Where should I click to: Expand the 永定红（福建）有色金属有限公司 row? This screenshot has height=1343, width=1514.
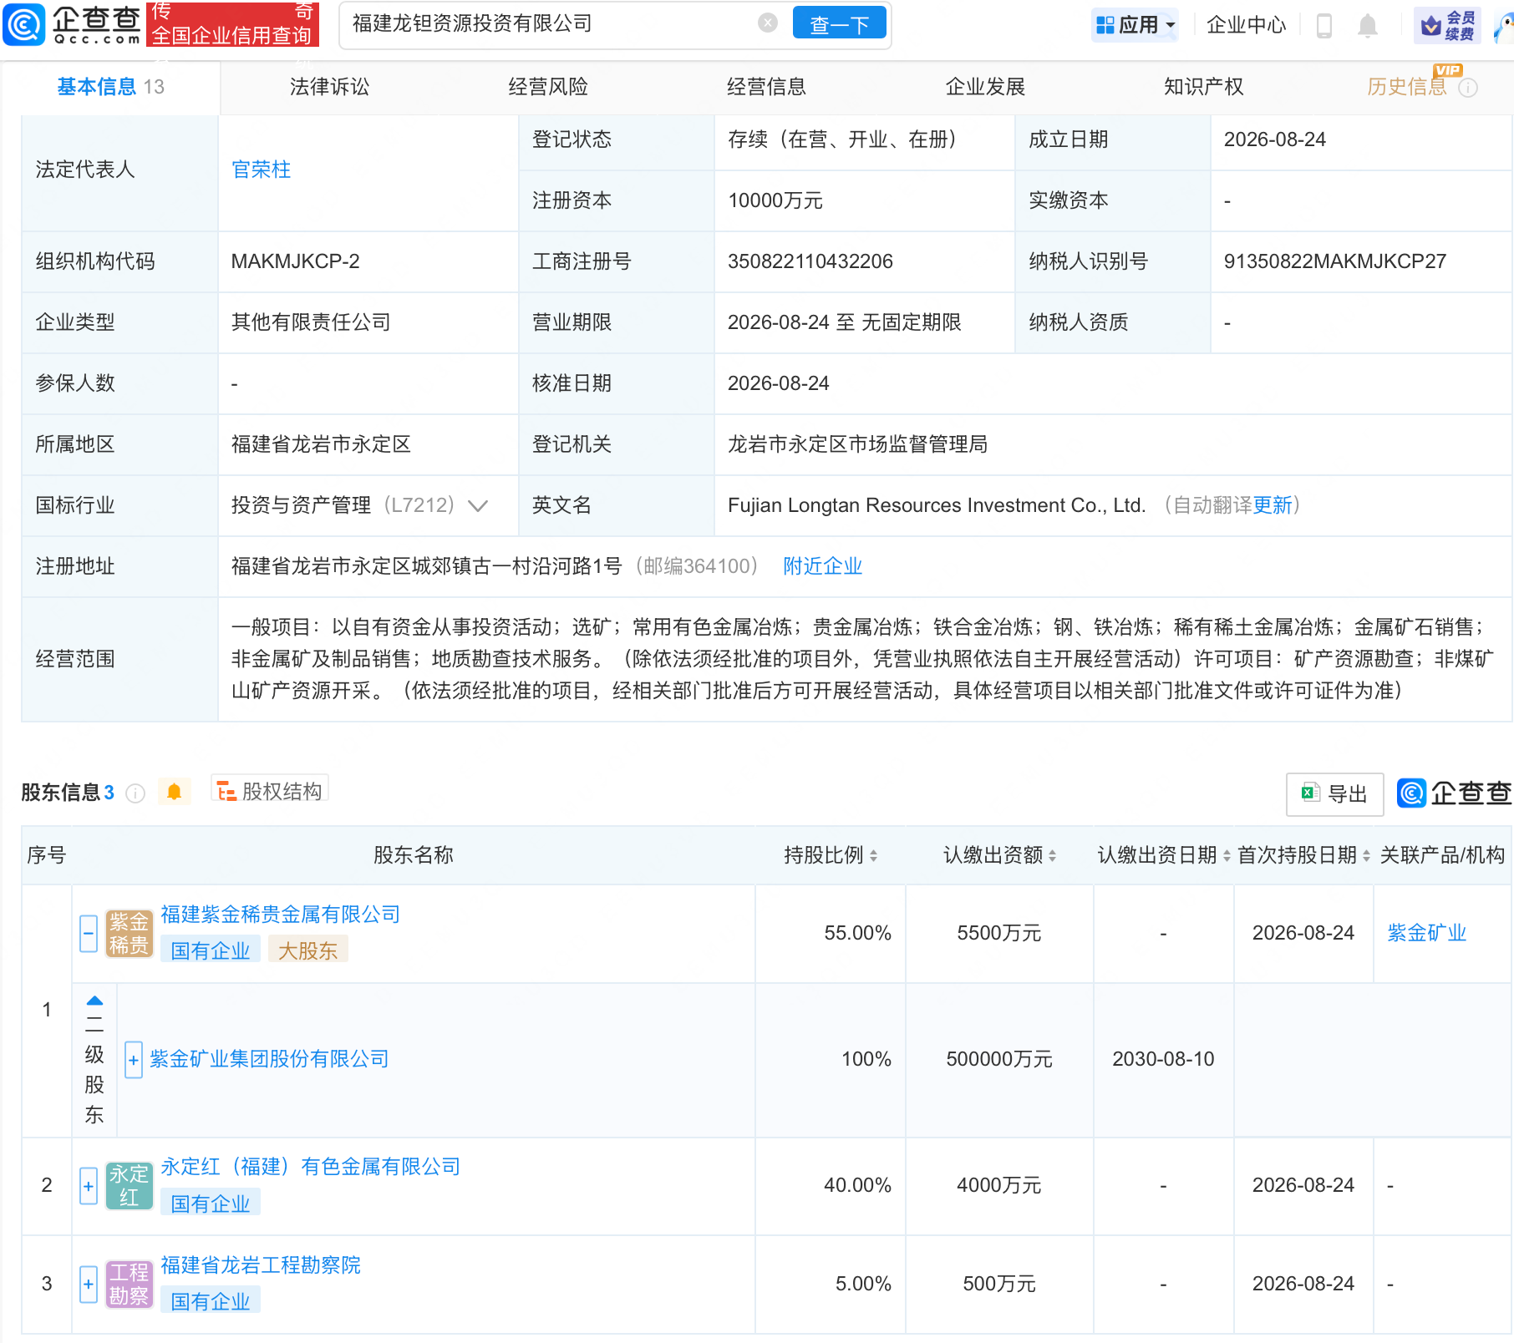89,1186
